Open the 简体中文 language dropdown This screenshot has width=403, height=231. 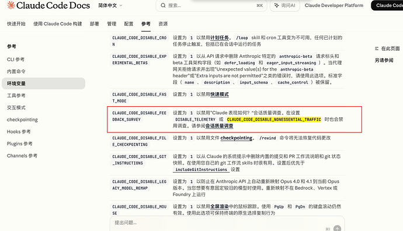pos(110,5)
